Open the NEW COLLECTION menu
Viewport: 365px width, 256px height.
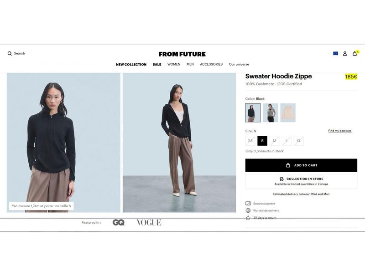tap(131, 64)
